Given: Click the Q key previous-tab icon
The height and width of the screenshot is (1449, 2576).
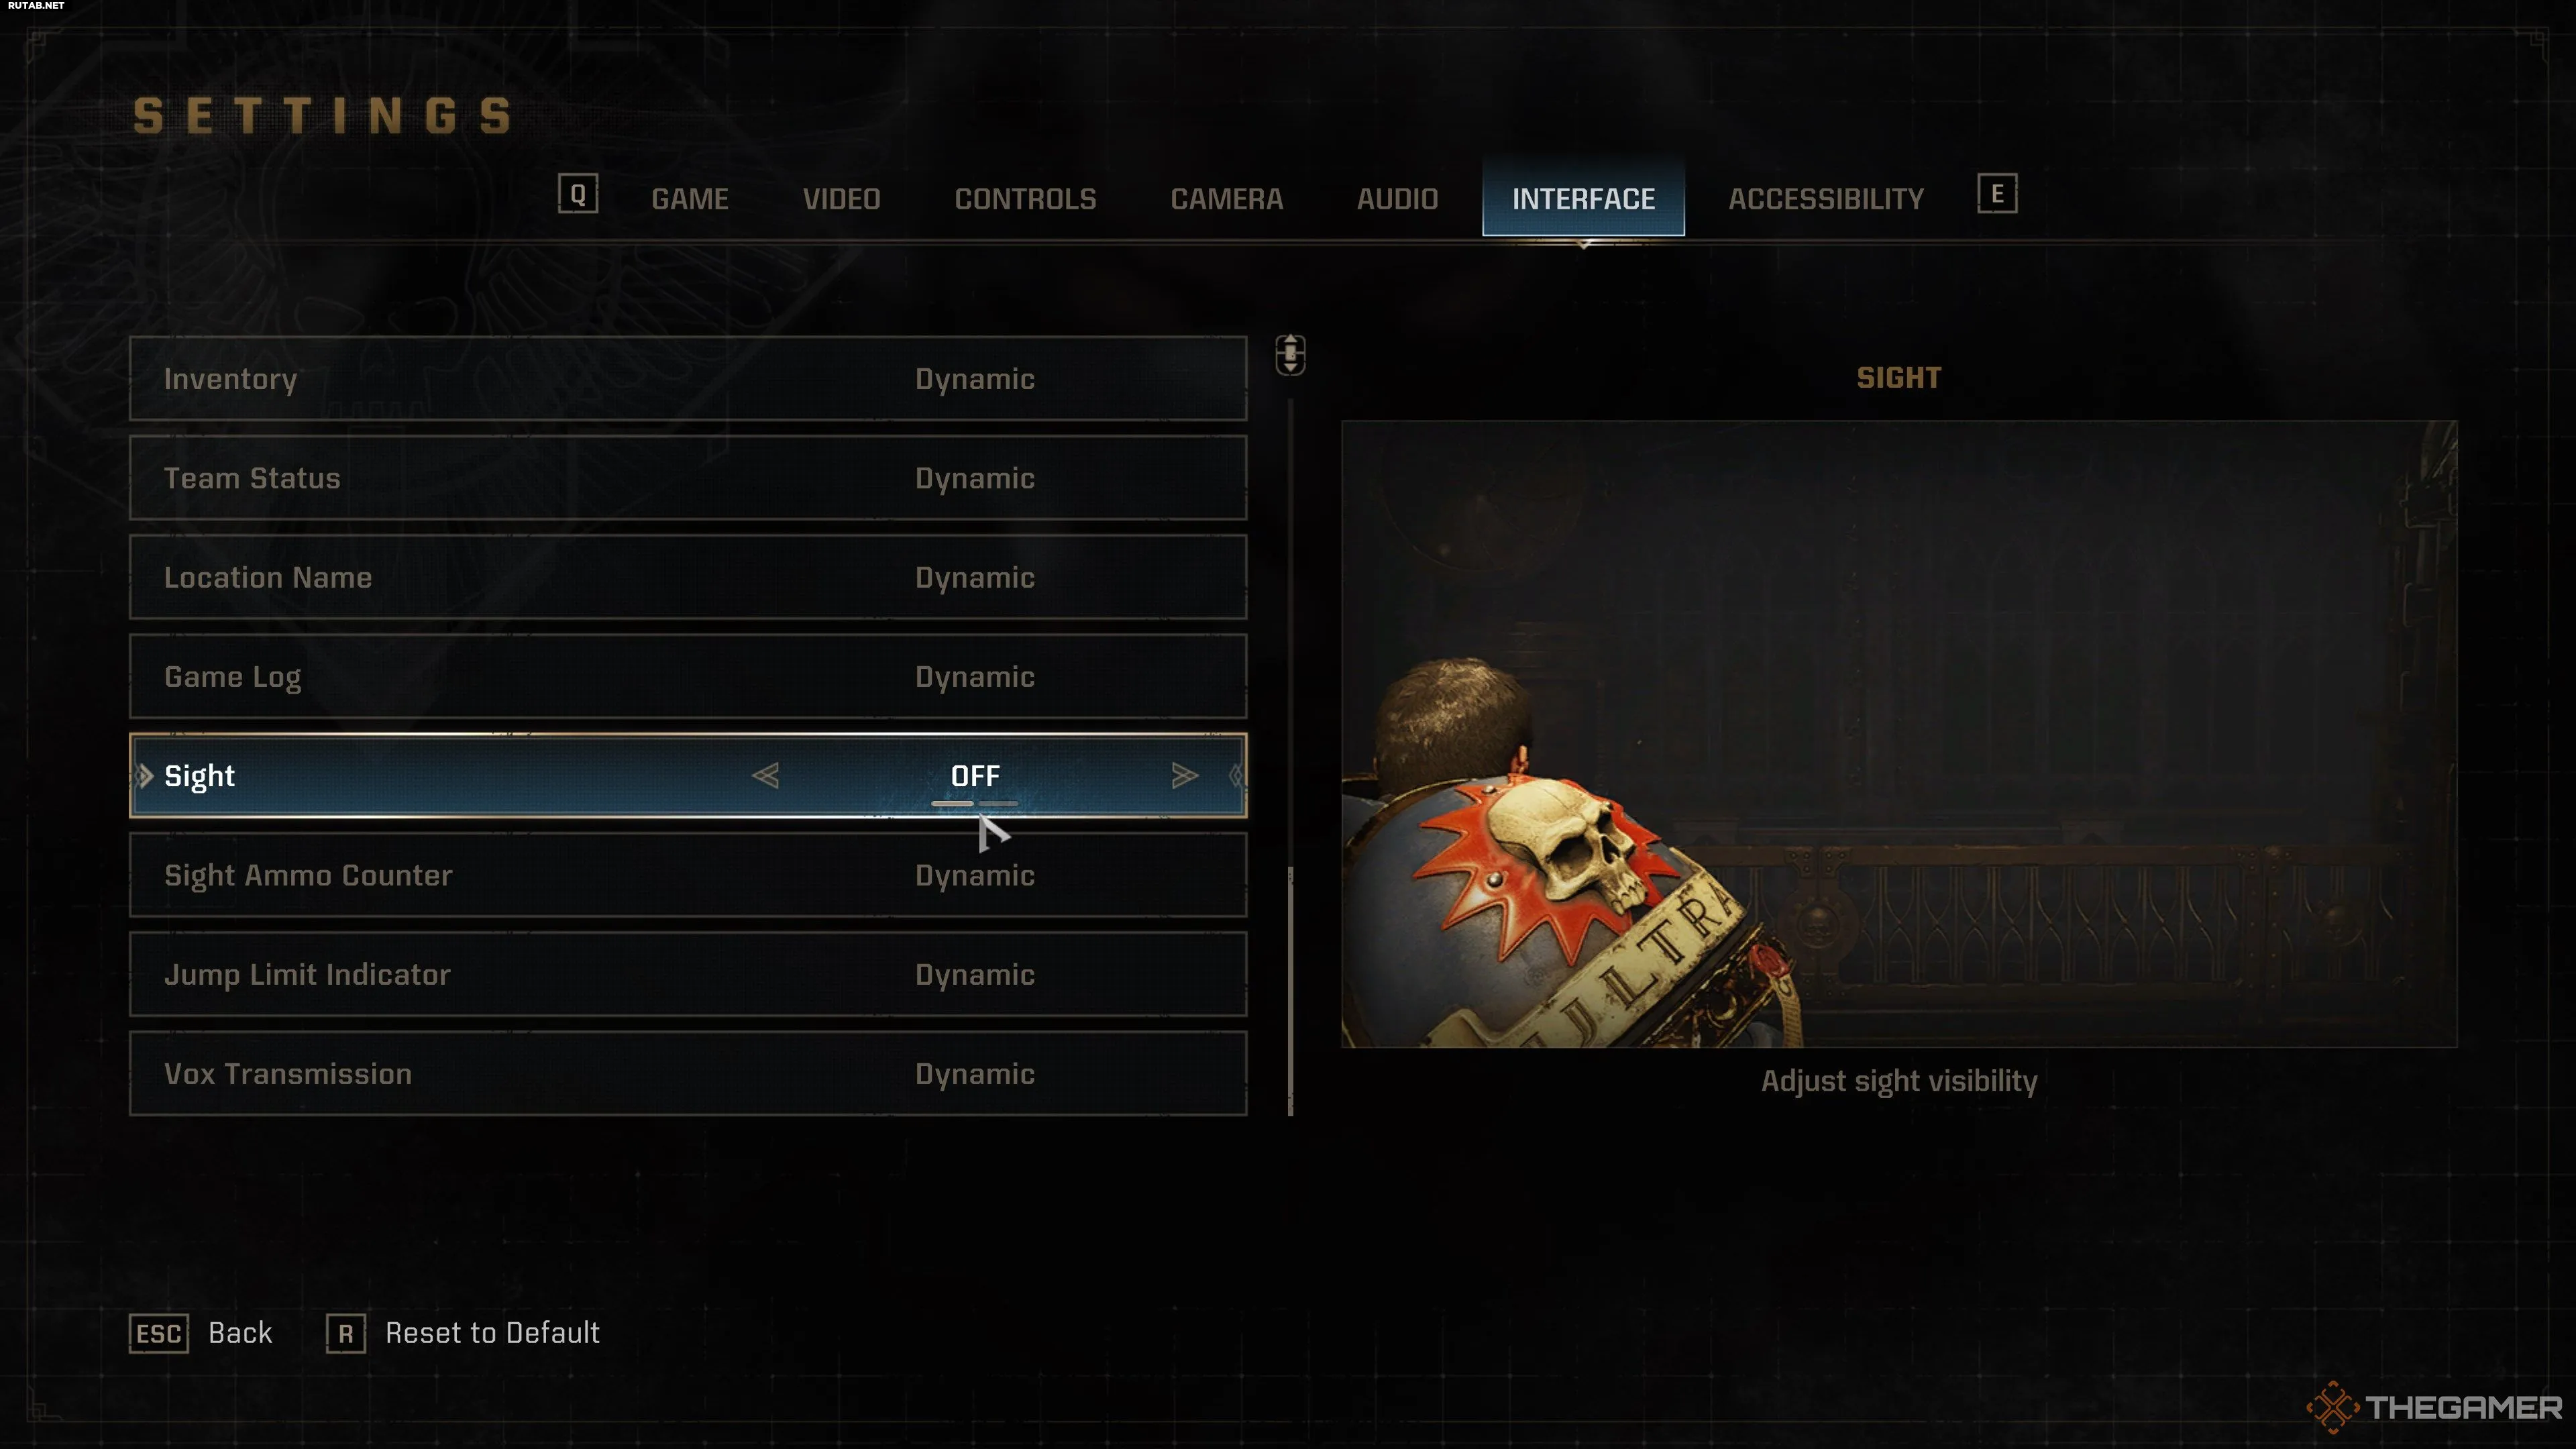Looking at the screenshot, I should [578, 194].
